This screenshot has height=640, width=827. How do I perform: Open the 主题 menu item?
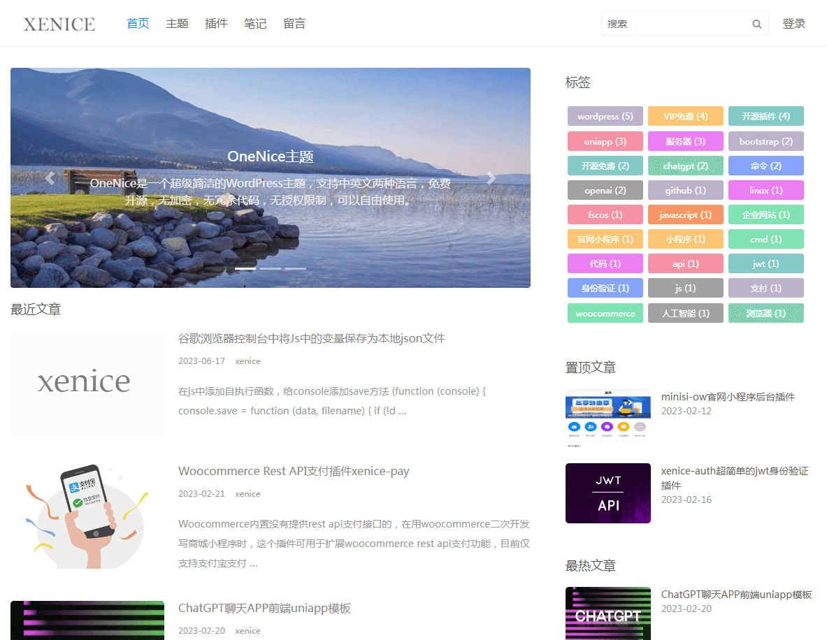(177, 23)
